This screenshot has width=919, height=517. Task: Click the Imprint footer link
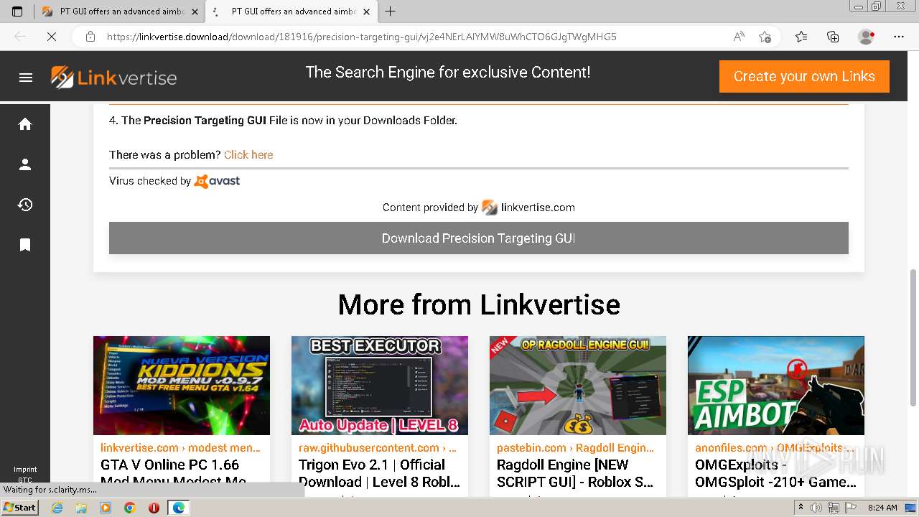click(x=25, y=470)
